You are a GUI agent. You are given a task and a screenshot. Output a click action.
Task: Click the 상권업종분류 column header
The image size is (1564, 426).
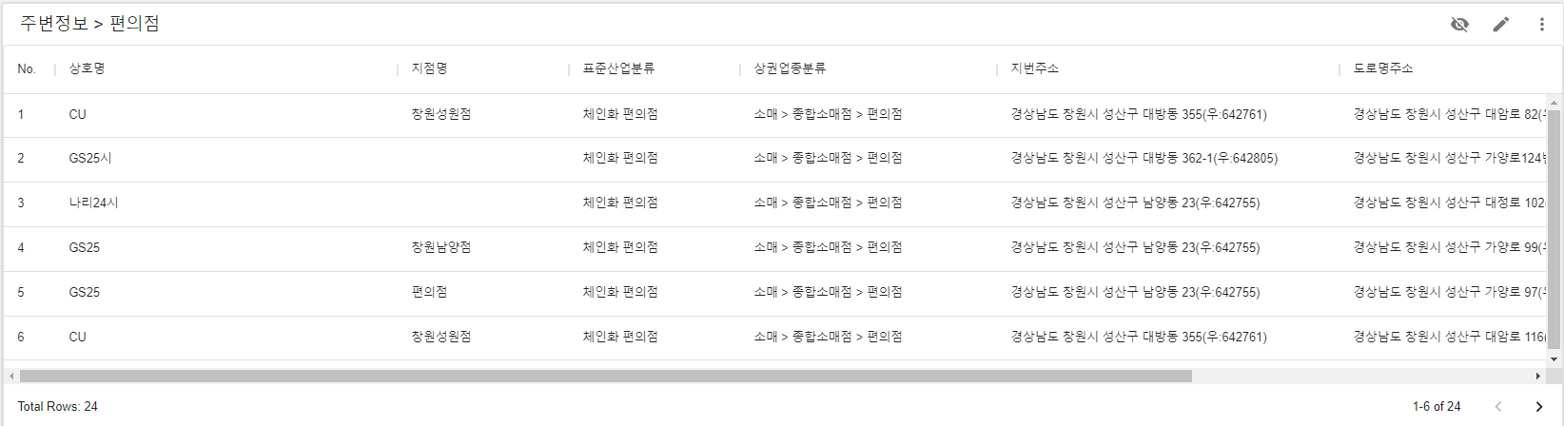tap(790, 68)
